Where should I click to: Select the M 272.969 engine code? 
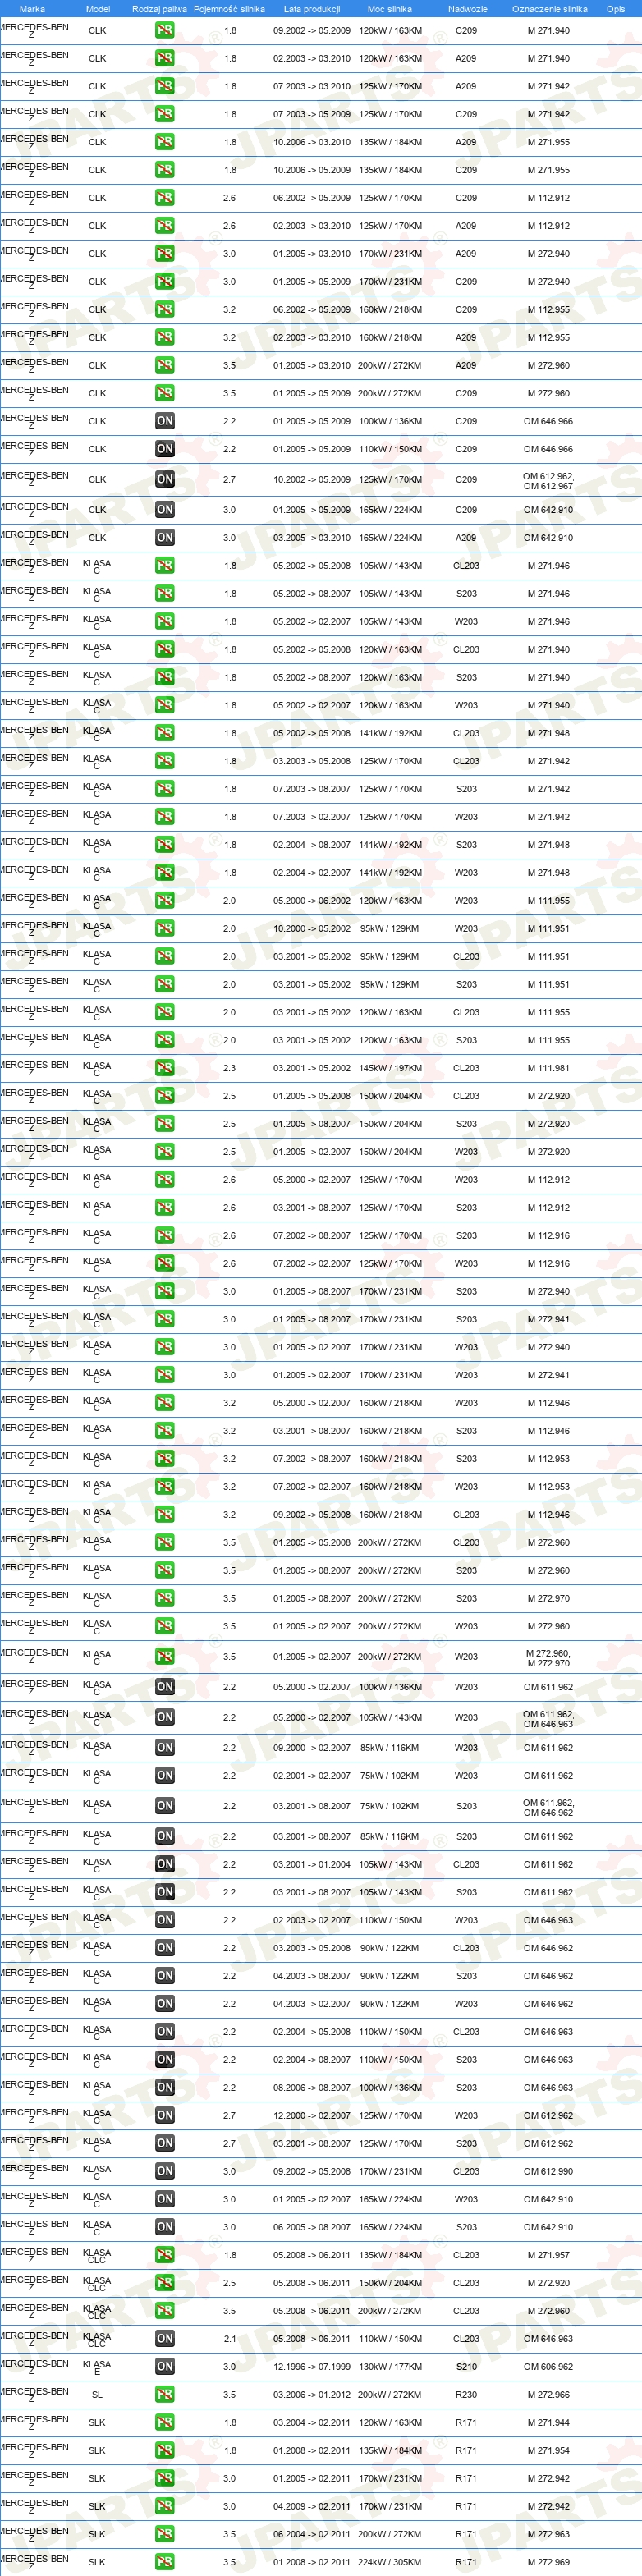548,2562
